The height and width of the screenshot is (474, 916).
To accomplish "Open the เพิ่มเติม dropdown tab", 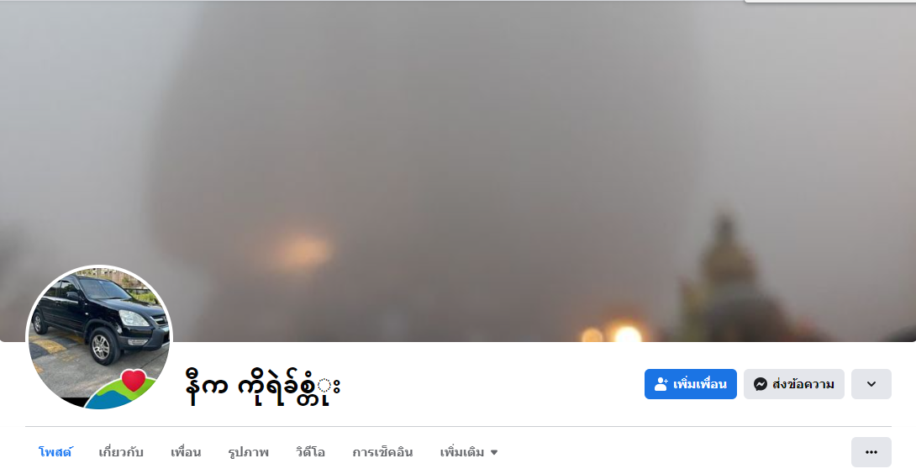I will 469,452.
